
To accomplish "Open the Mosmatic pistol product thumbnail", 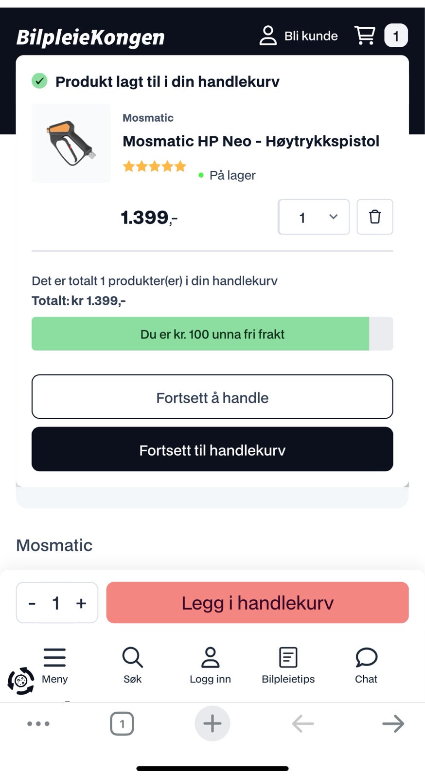I will tap(71, 143).
